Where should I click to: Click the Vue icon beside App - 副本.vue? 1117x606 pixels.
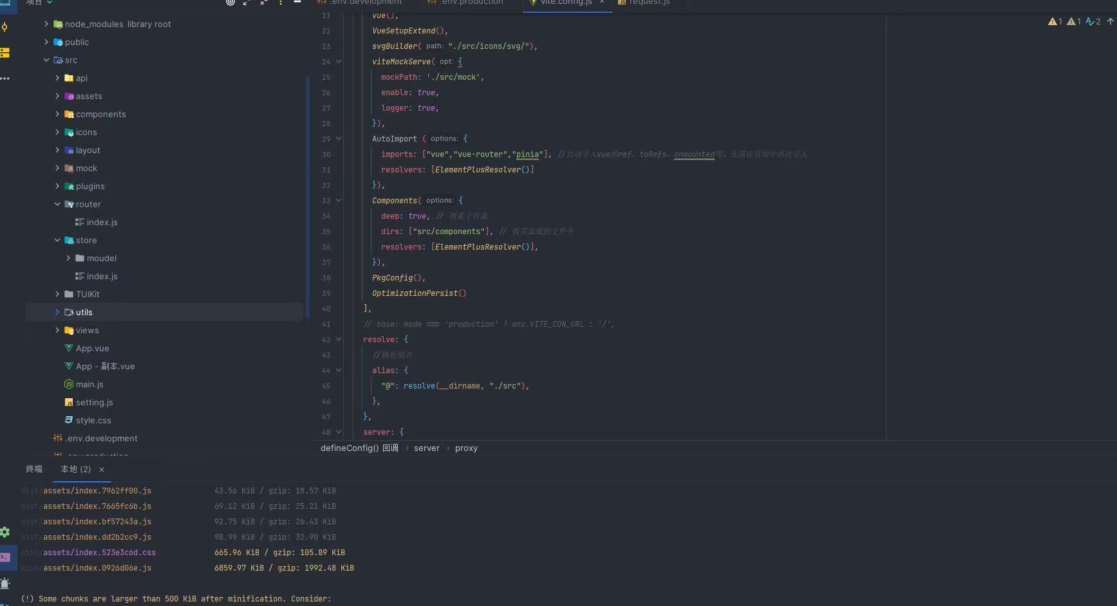pos(69,366)
